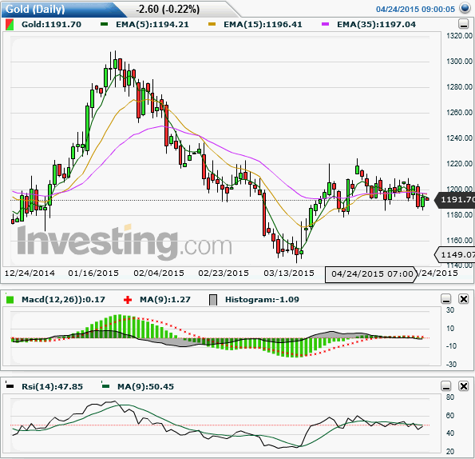475x459 pixels.
Task: Minimize the Gold price chart panel
Action: click(x=463, y=24)
